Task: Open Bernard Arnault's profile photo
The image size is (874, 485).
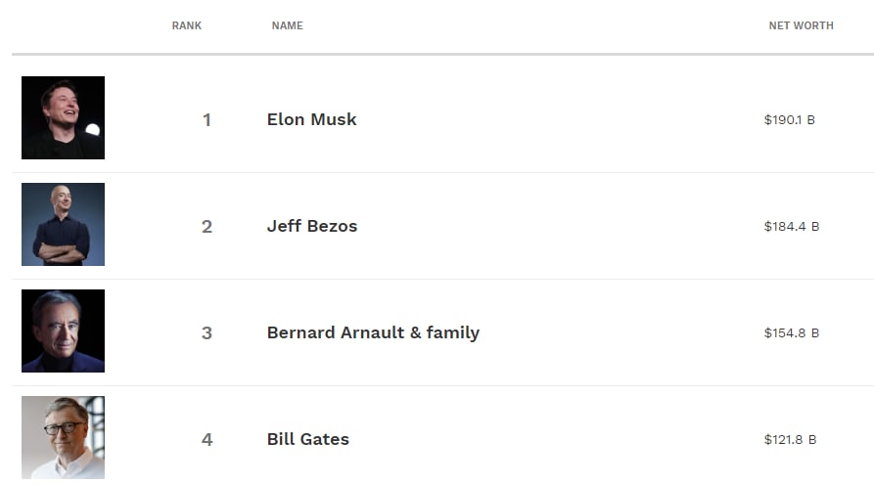Action: coord(63,331)
